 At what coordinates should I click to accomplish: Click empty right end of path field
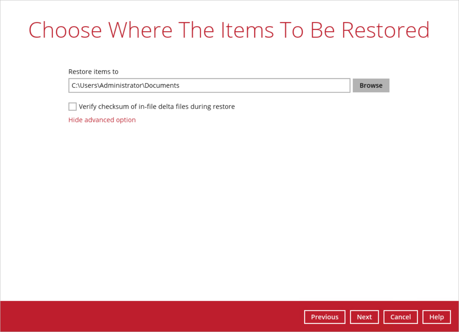(294, 85)
